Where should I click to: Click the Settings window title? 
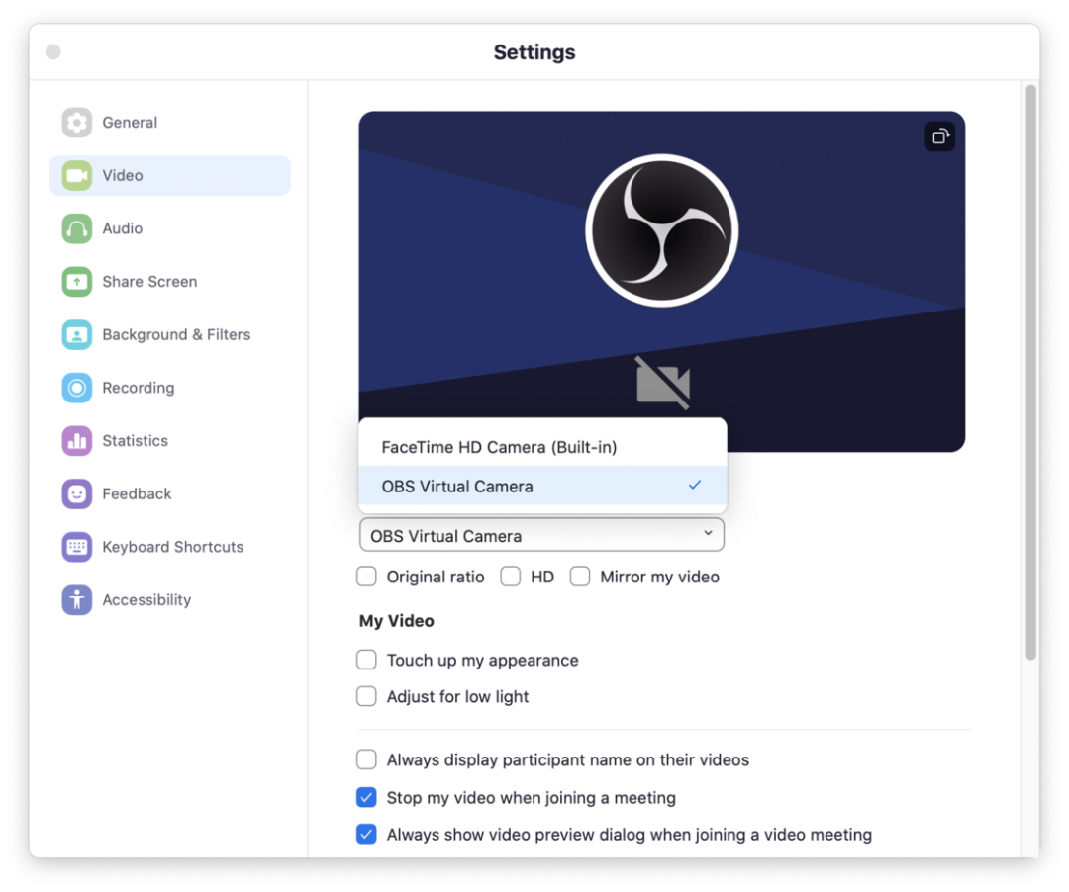534,52
